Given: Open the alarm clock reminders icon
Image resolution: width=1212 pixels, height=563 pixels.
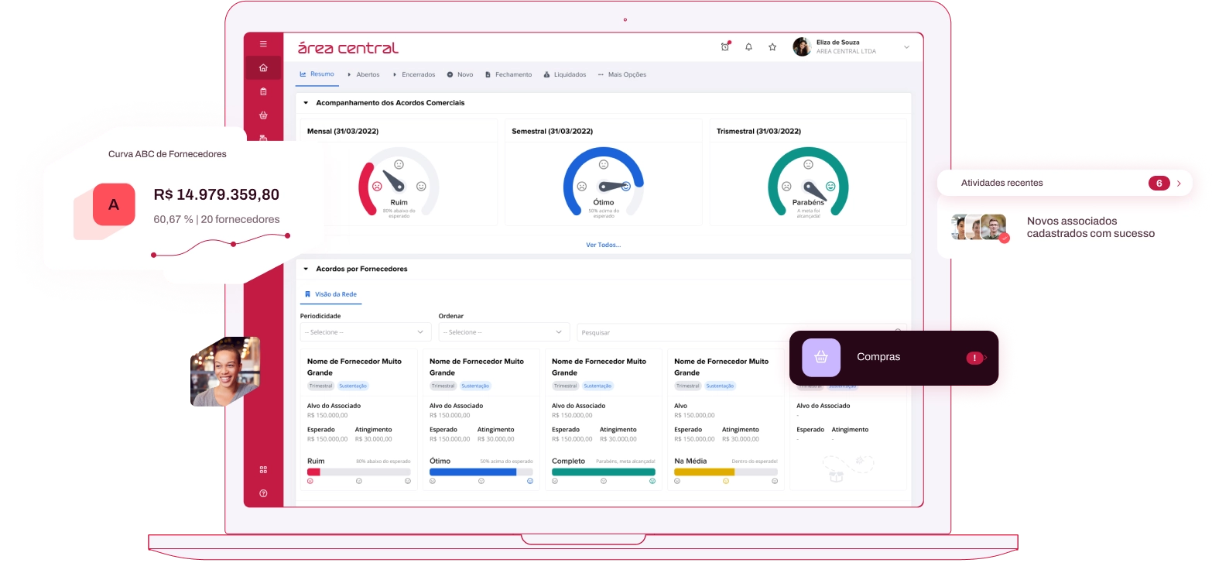Looking at the screenshot, I should (725, 46).
